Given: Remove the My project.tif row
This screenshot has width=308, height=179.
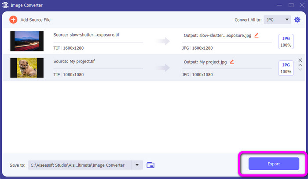Looking at the screenshot, I should [300, 60].
